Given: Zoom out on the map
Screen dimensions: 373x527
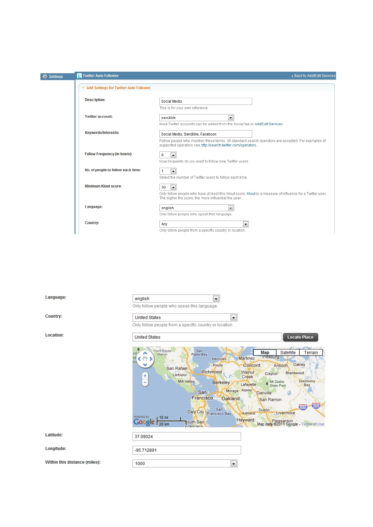Looking at the screenshot, I should (x=145, y=382).
